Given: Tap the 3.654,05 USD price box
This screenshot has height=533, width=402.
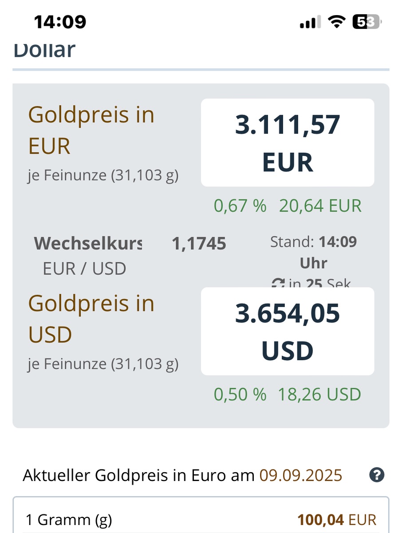Looking at the screenshot, I should point(288,331).
